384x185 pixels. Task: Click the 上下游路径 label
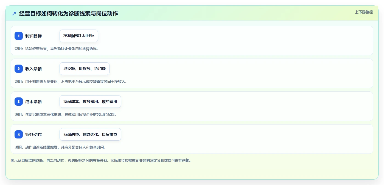pyautogui.click(x=364, y=12)
